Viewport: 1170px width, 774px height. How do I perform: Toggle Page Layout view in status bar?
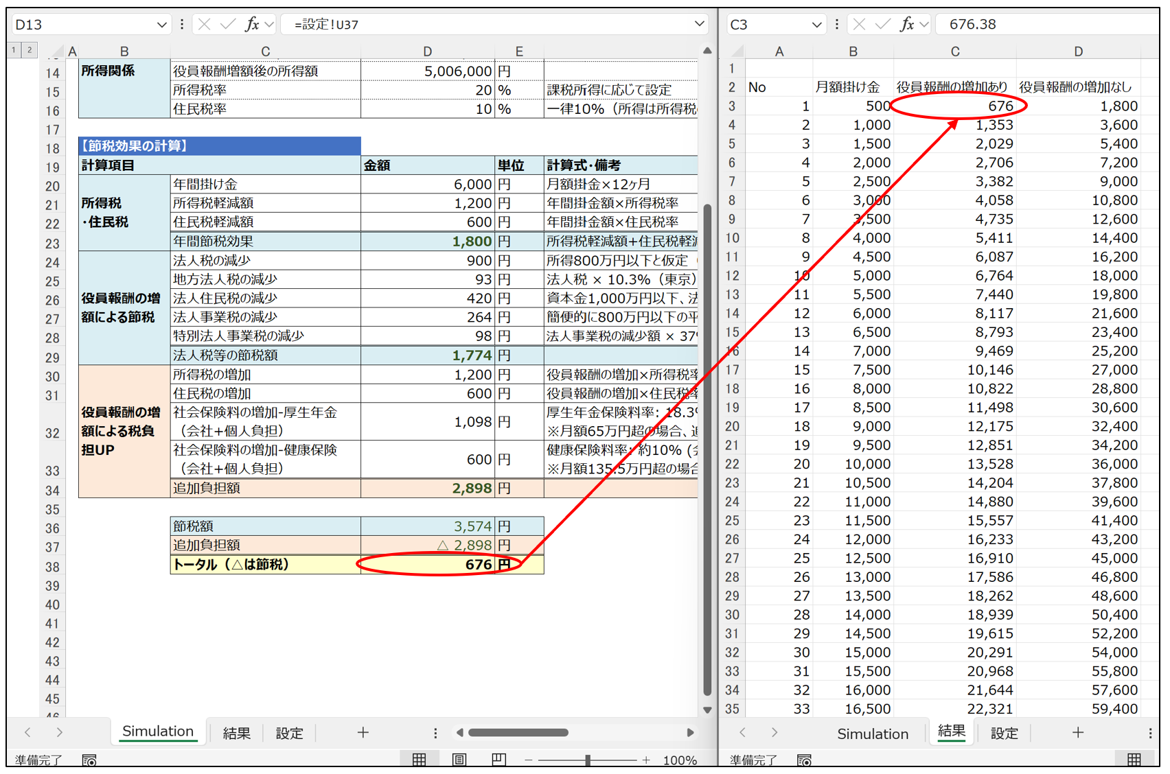point(459,760)
